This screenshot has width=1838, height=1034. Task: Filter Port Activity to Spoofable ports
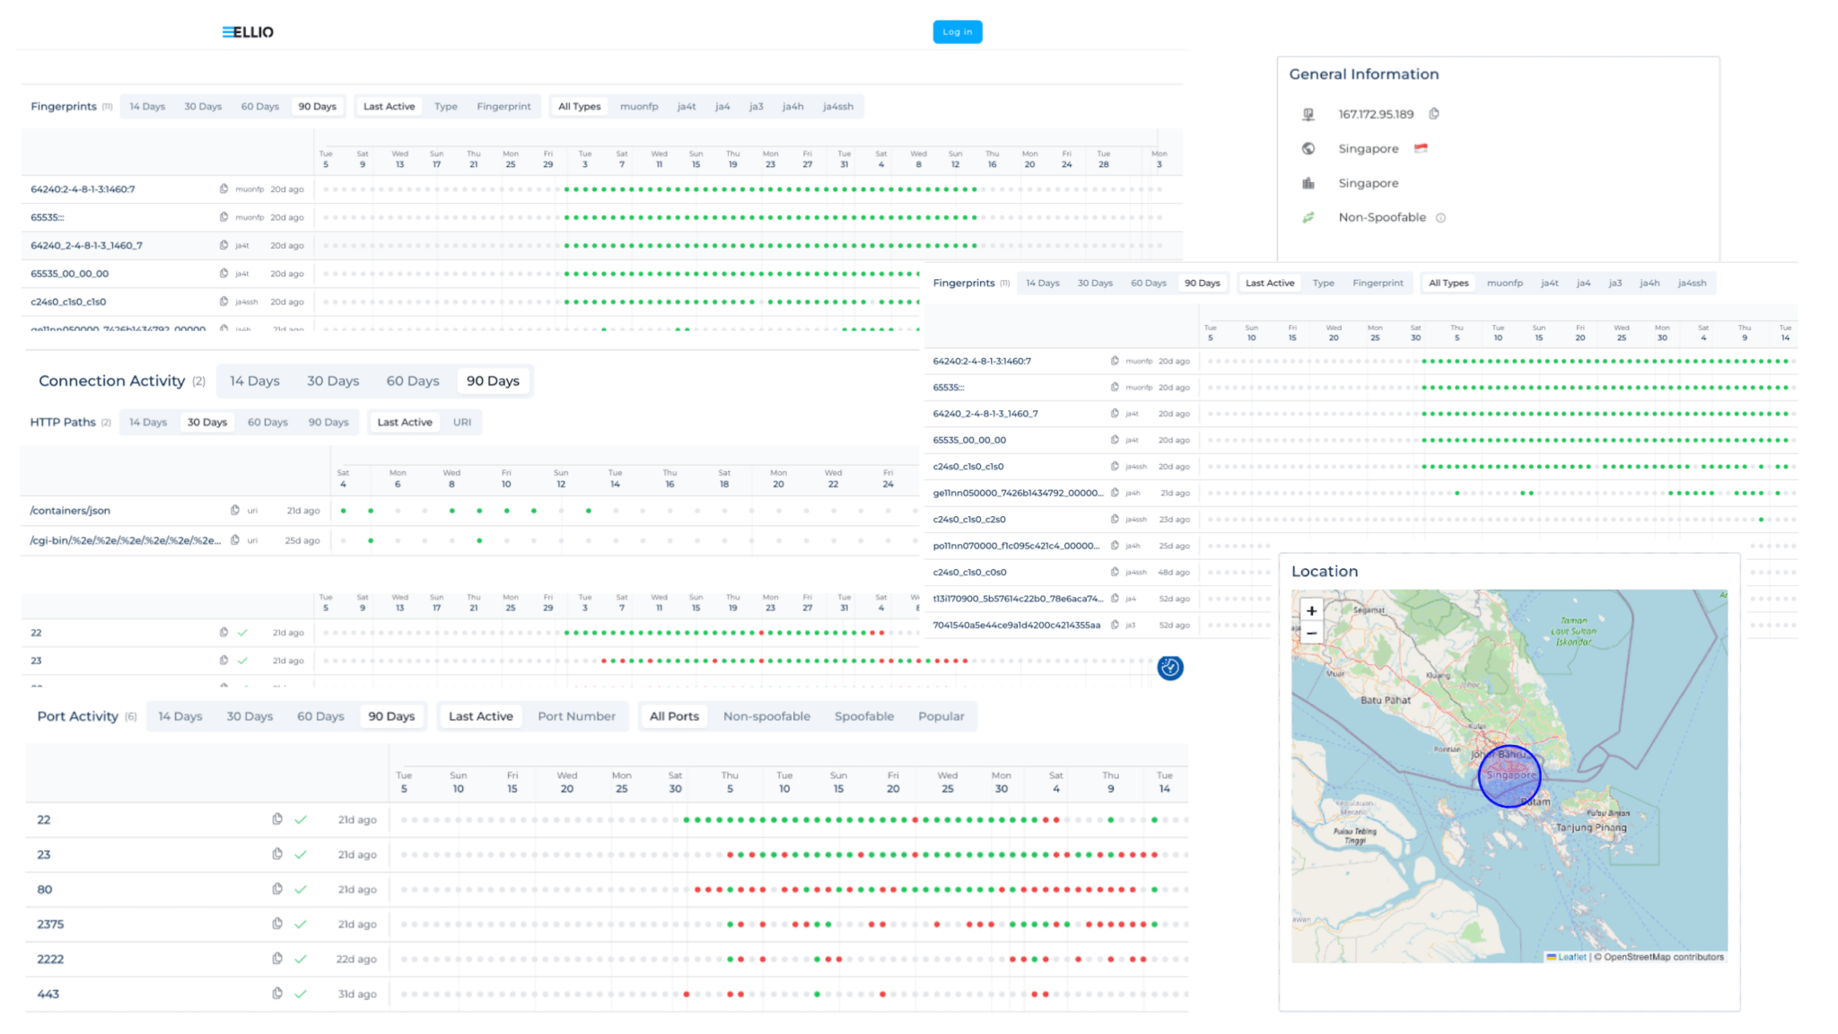point(863,716)
